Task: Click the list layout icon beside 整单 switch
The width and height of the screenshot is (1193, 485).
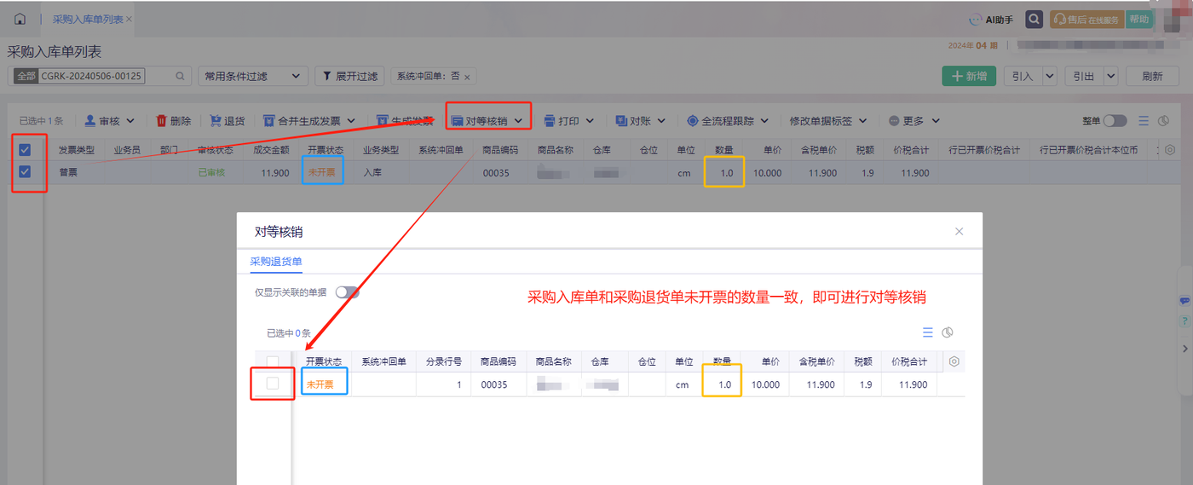Action: tap(1144, 121)
